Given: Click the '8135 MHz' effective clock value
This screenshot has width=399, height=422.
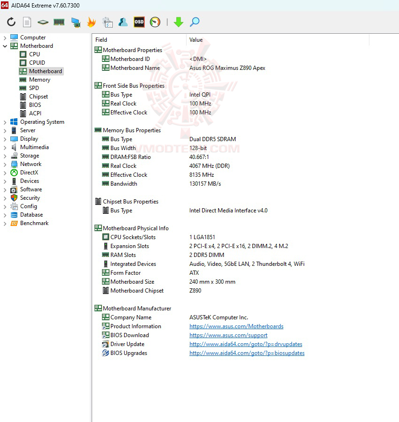Looking at the screenshot, I should pyautogui.click(x=202, y=175).
